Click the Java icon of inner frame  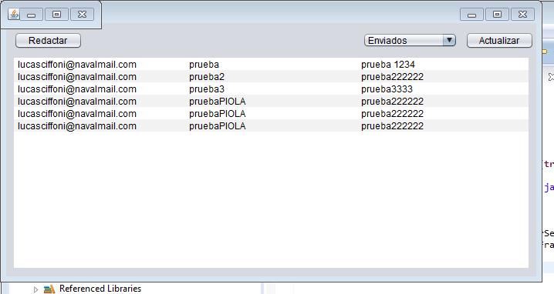point(14,14)
